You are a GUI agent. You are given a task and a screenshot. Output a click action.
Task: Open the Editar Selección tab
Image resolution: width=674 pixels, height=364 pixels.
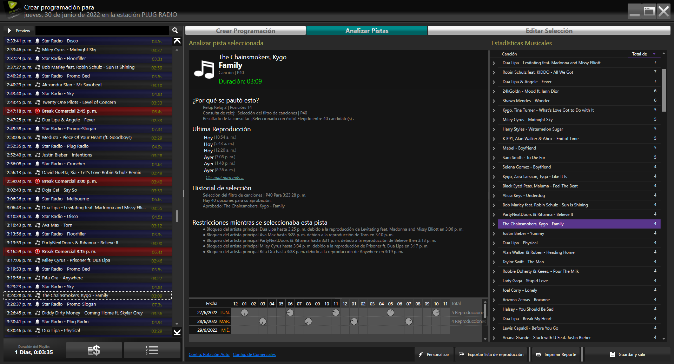click(x=549, y=31)
